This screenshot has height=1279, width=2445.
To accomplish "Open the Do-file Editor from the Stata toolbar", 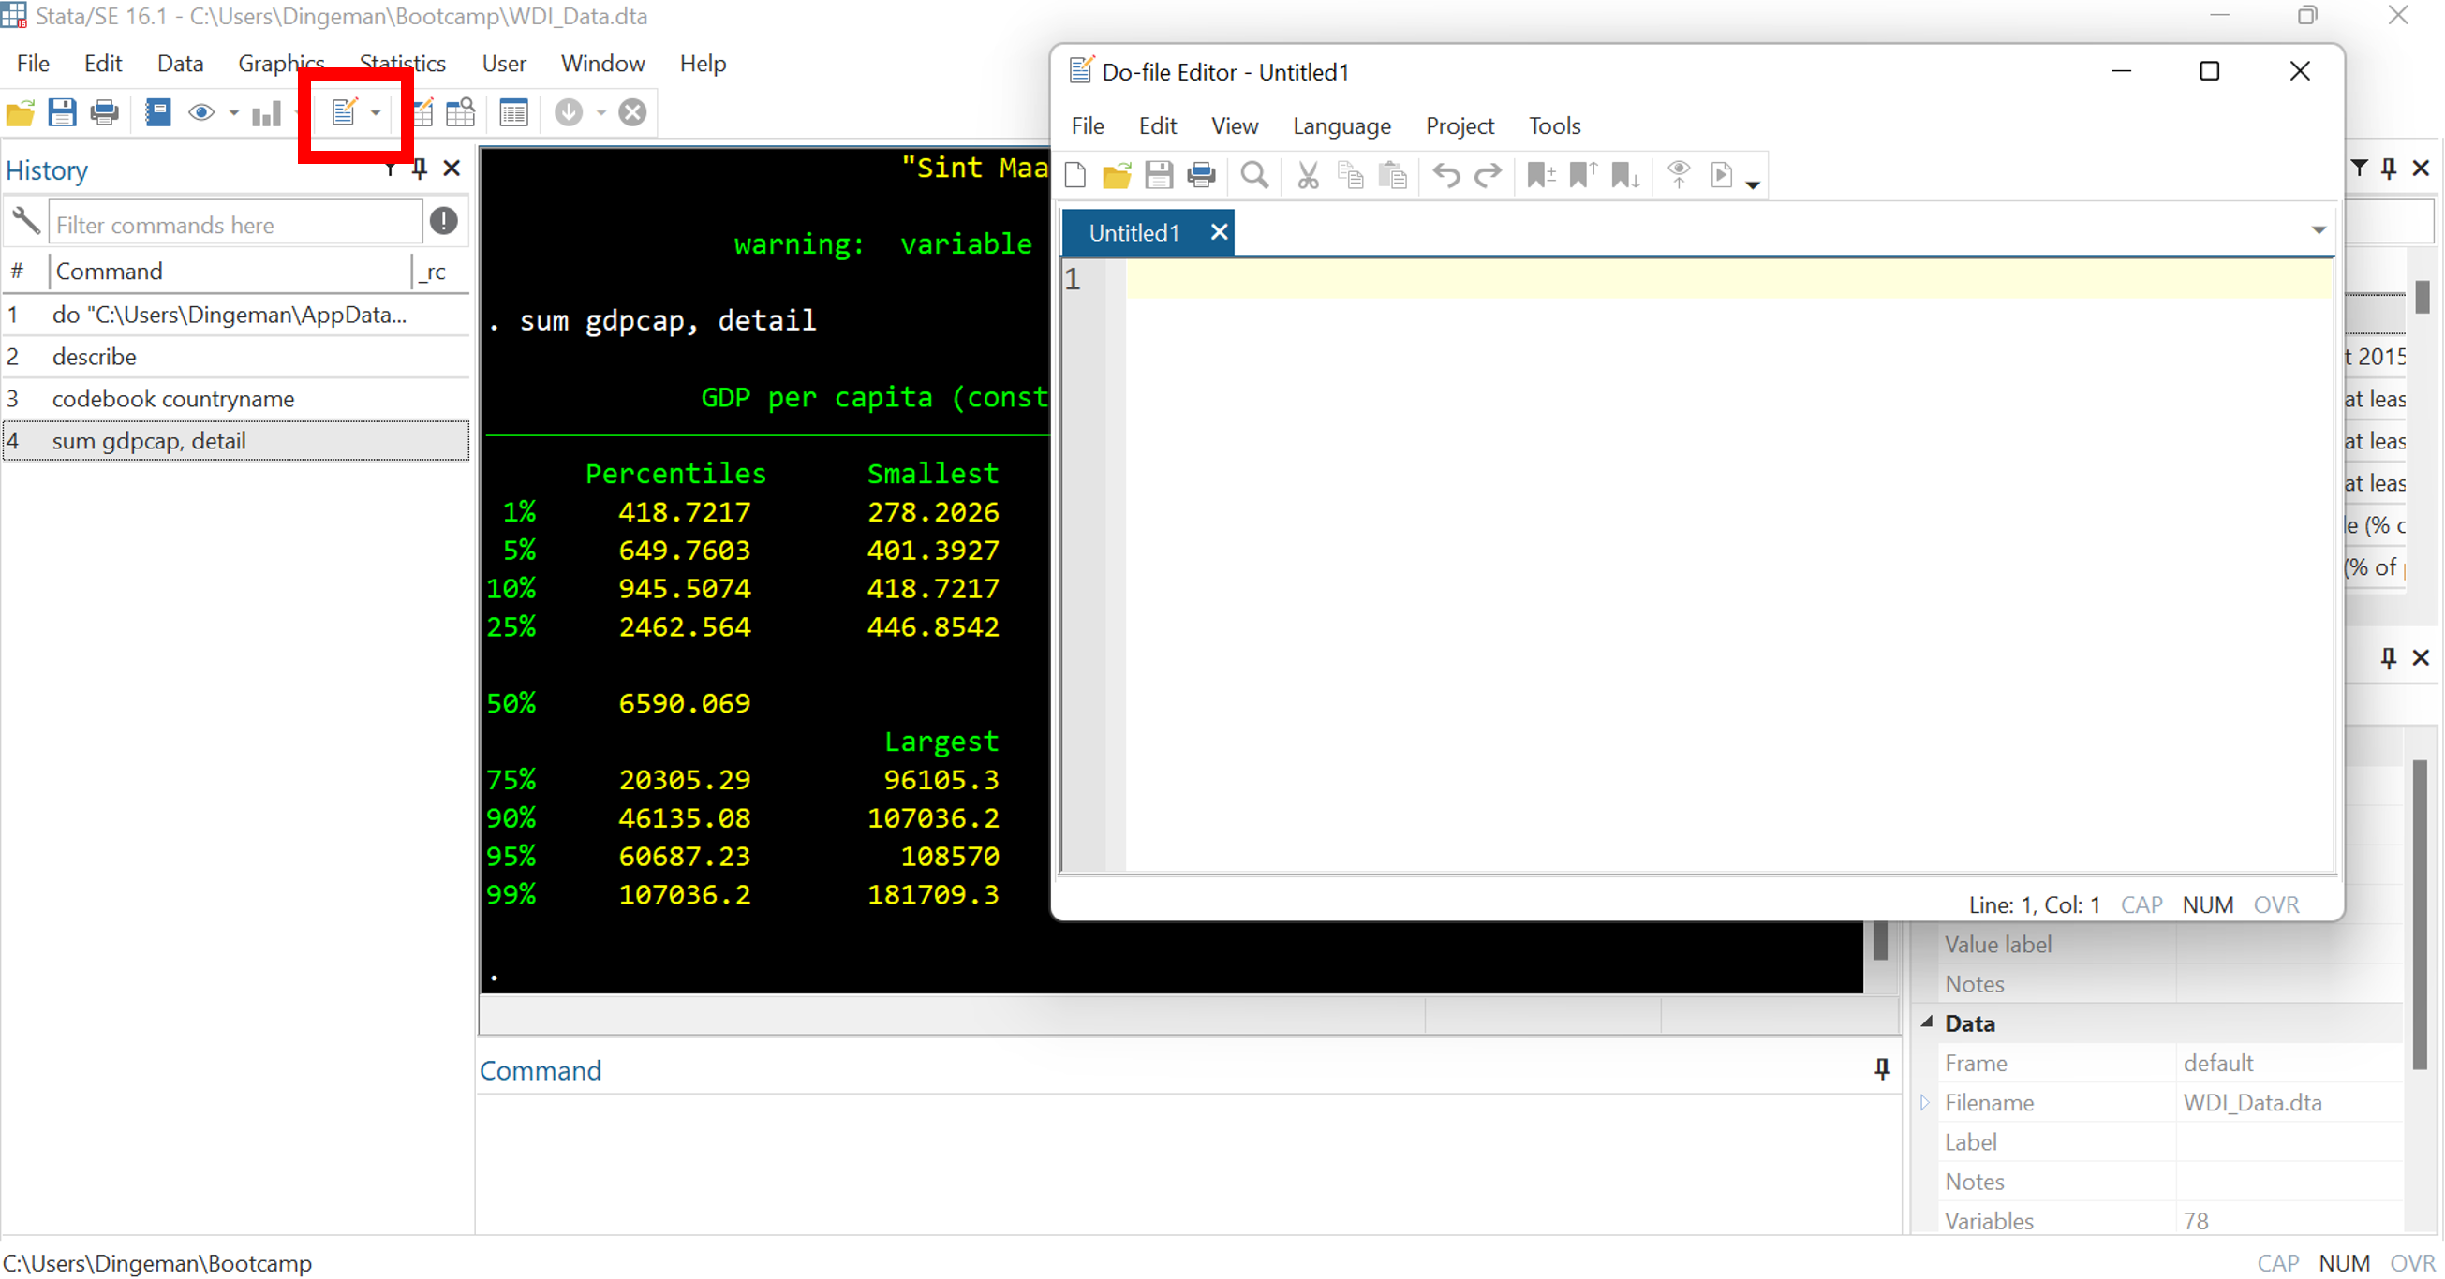I will pyautogui.click(x=345, y=112).
